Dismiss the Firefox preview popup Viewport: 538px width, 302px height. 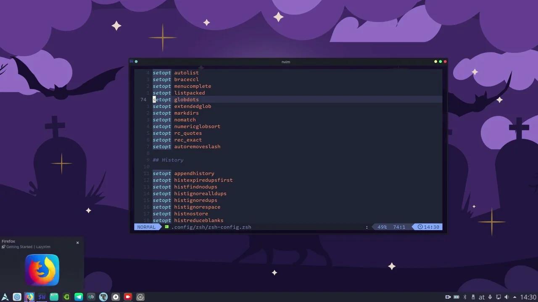[77, 242]
